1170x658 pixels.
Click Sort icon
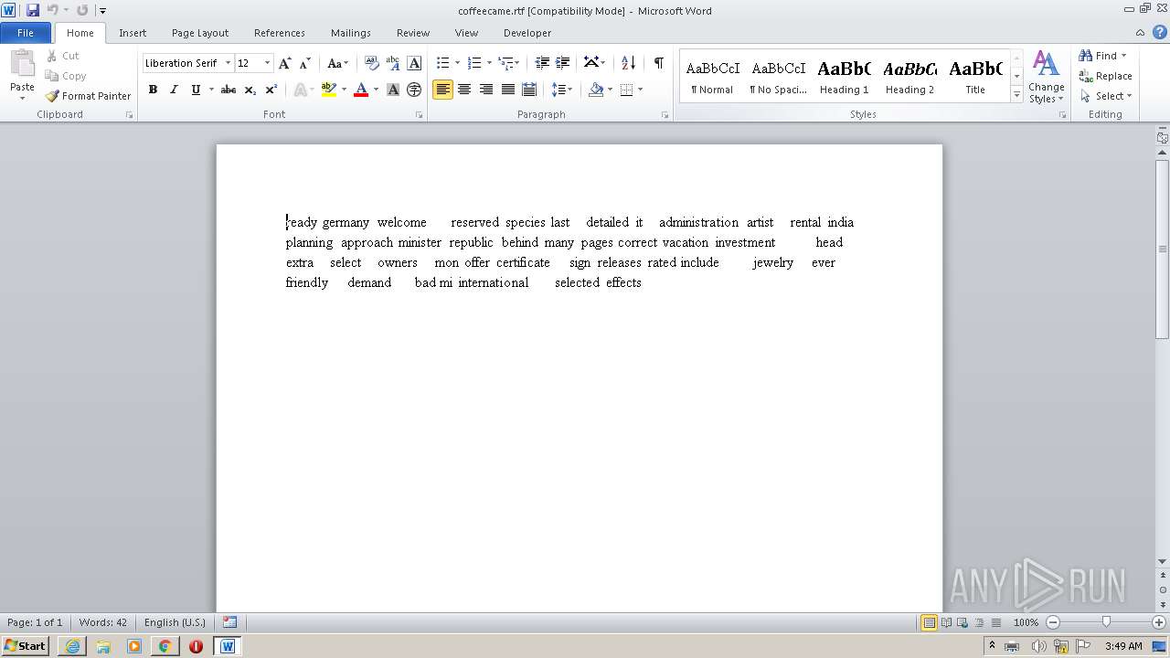628,63
